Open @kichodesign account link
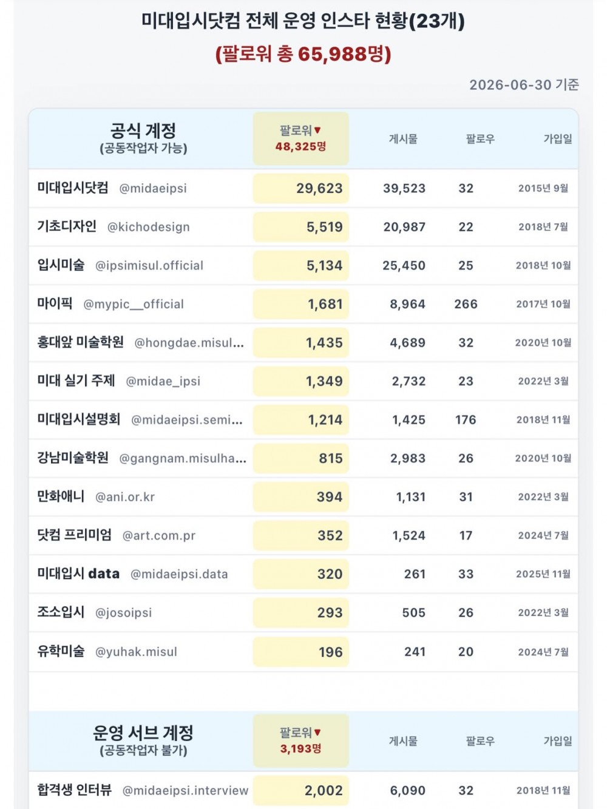Viewport: 607px width, 809px height. coord(149,228)
